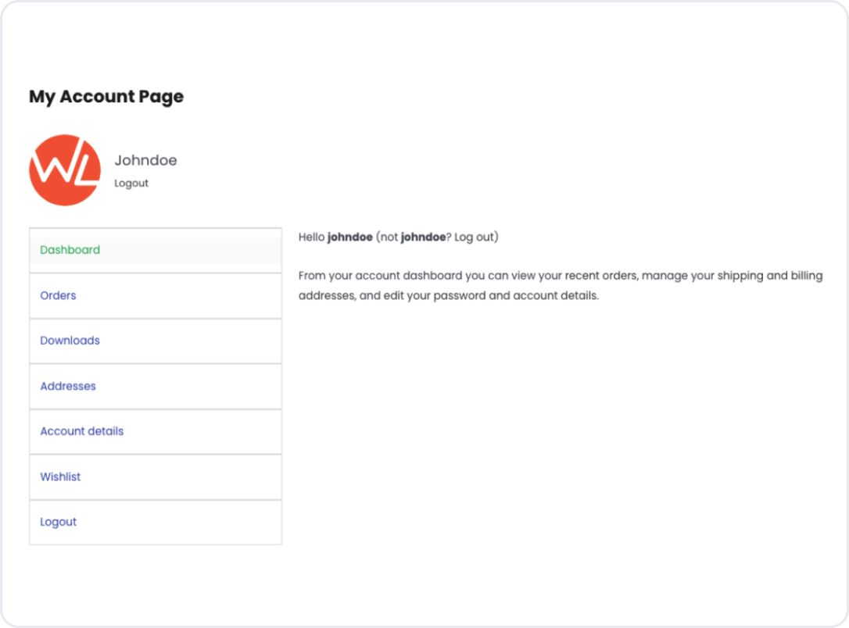Screen dimensions: 849x628
Task: Click the circular profile picture
Action: point(65,169)
